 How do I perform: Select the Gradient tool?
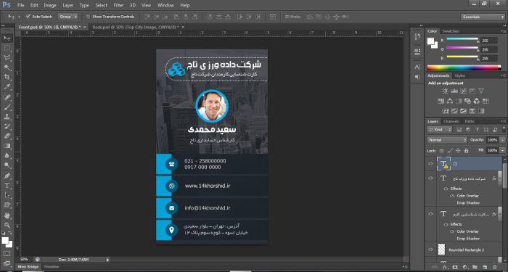point(7,146)
